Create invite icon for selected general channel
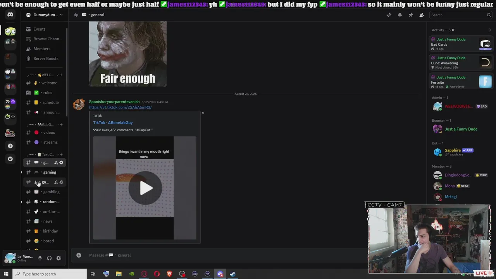Image resolution: width=496 pixels, height=279 pixels. (56, 162)
